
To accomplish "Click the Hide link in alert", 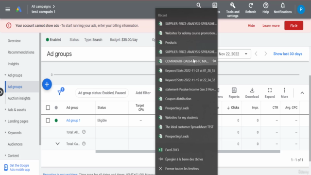I will click(251, 26).
